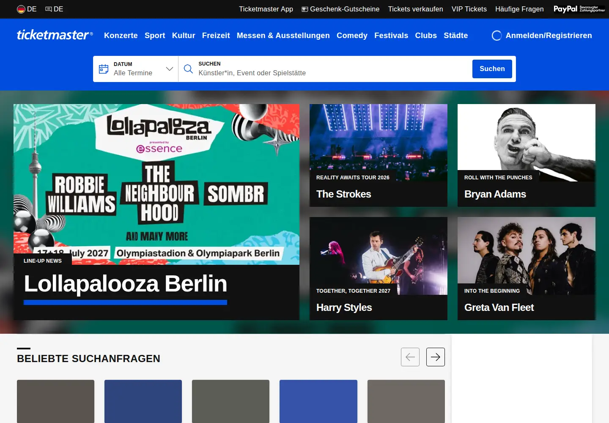The image size is (609, 423).
Task: Open the Freizeit menu
Action: (216, 36)
